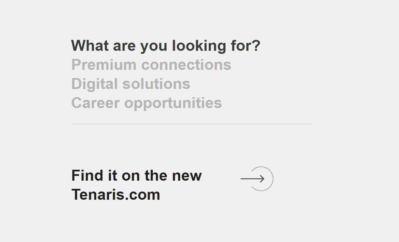
Task: Expand the 'Premium connections' entry
Action: [x=151, y=64]
